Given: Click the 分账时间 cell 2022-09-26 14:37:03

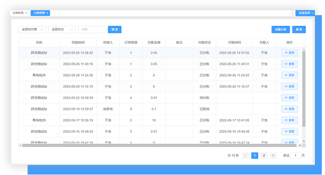Looking at the screenshot, I should 234,53.
